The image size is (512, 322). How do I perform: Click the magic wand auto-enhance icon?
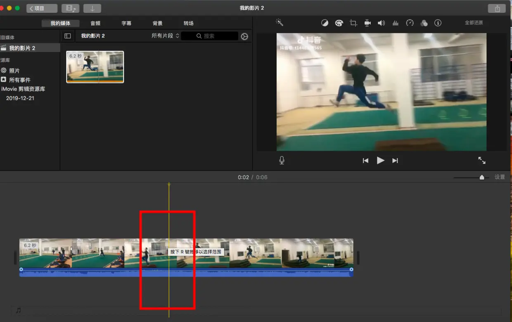pos(280,23)
